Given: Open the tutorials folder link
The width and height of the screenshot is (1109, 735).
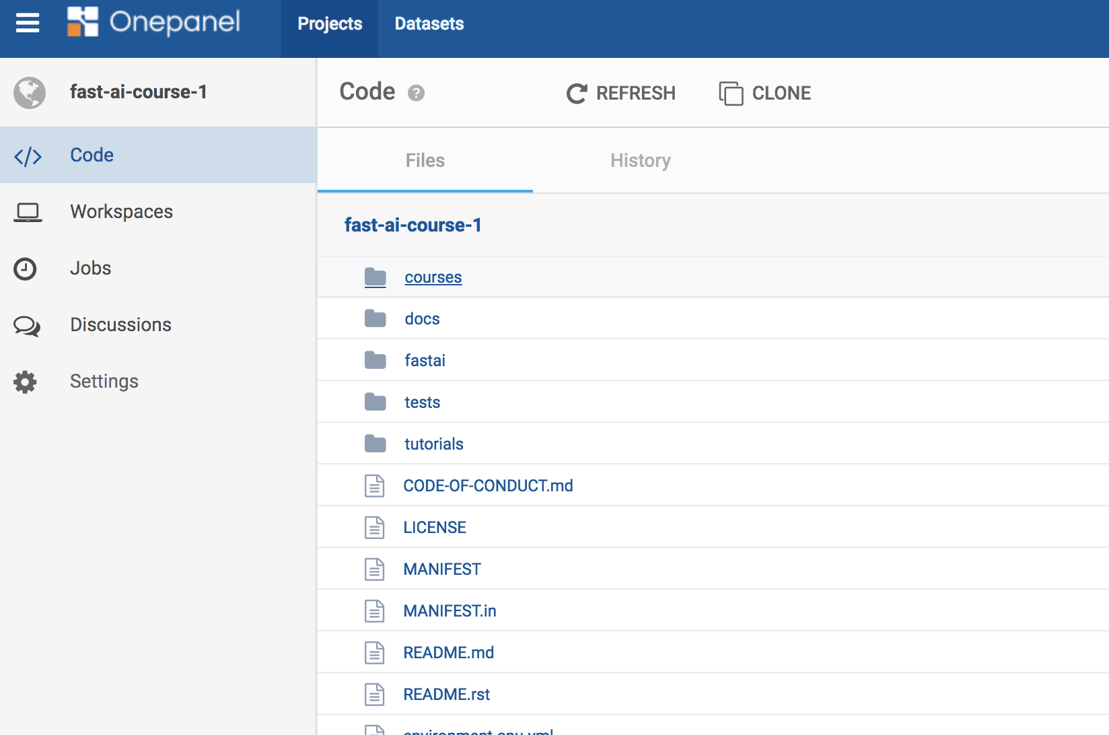Looking at the screenshot, I should click(434, 444).
